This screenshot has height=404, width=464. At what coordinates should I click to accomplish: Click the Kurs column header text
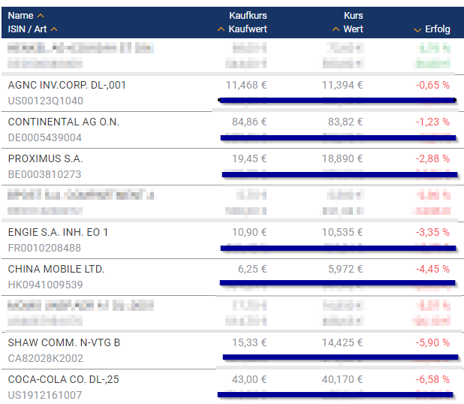point(353,16)
